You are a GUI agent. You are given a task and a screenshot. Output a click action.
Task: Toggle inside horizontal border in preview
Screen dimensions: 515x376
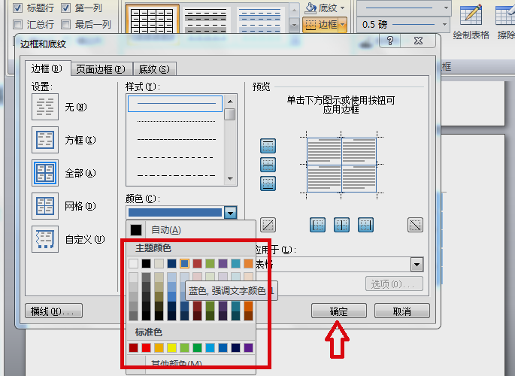(x=268, y=165)
